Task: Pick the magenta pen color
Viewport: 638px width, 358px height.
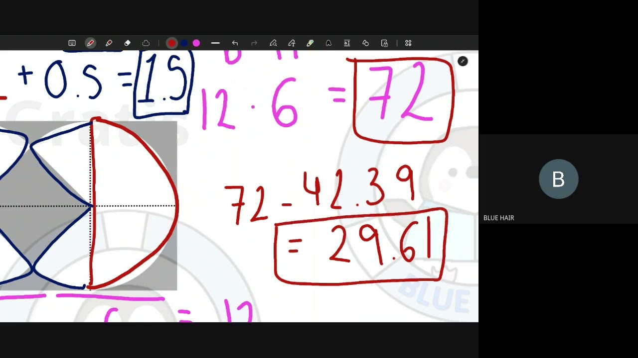Action: (x=196, y=43)
